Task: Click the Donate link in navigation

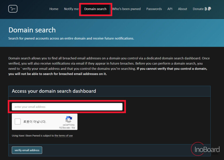Action: point(198,9)
